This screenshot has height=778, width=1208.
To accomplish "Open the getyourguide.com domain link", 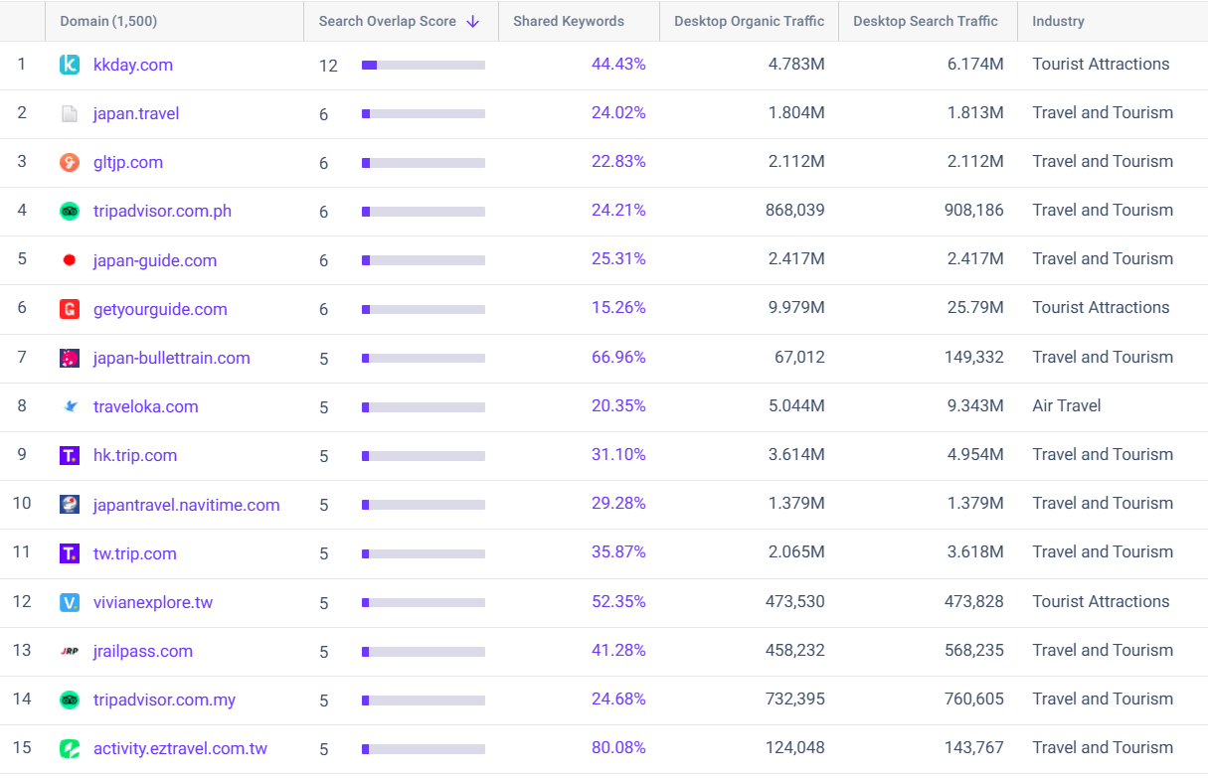I will [x=160, y=309].
